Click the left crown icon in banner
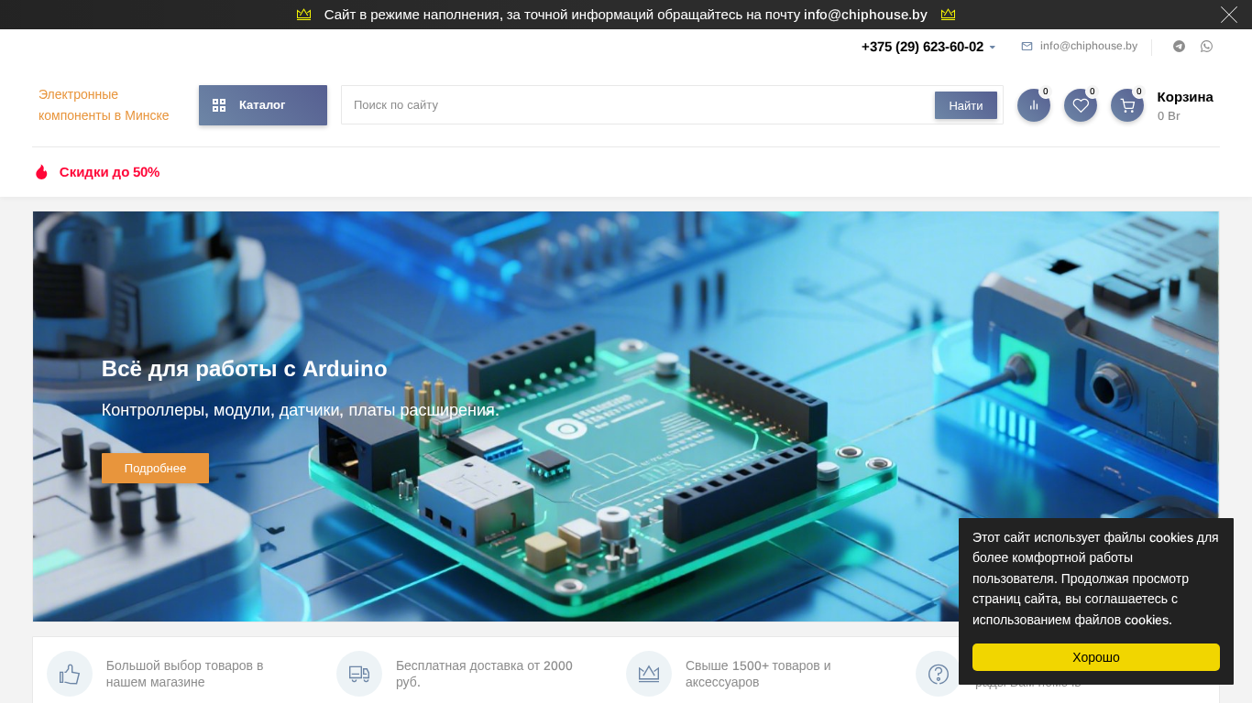 coord(304,15)
